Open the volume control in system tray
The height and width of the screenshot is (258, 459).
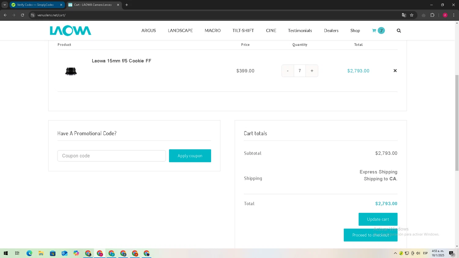coord(418,253)
